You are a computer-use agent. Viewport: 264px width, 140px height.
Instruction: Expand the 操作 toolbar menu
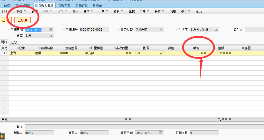(88, 11)
